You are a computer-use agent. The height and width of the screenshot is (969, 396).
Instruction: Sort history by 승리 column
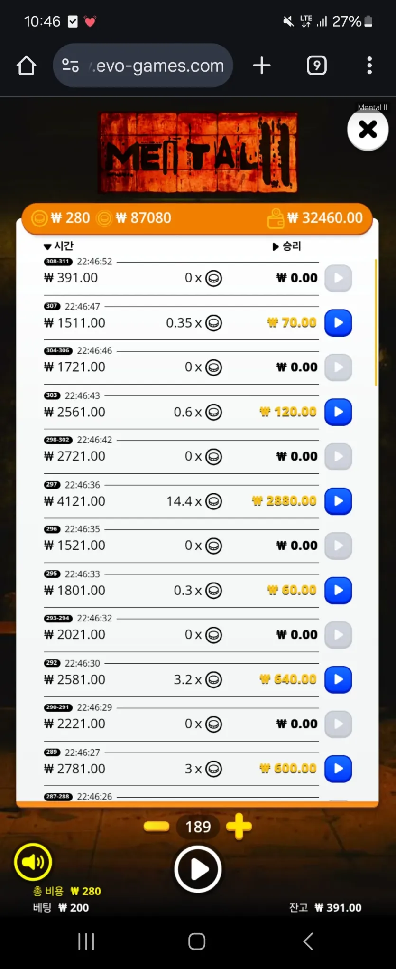[287, 246]
